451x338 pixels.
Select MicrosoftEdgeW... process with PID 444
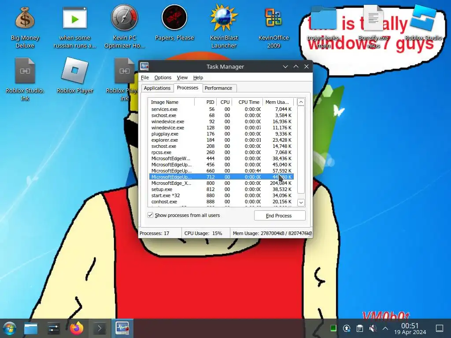221,158
